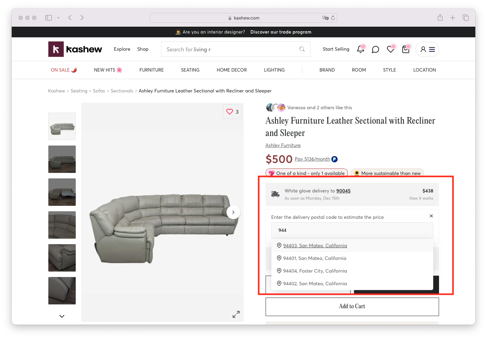The image size is (487, 339).
Task: Select suggestion 94403, San Mateo, California
Action: click(x=352, y=246)
